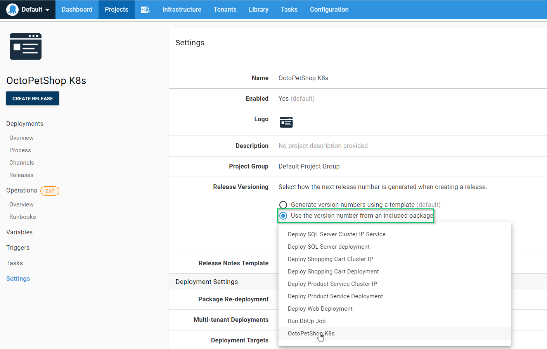The image size is (547, 349).
Task: Open the Dashboard tab
Action: [77, 9]
